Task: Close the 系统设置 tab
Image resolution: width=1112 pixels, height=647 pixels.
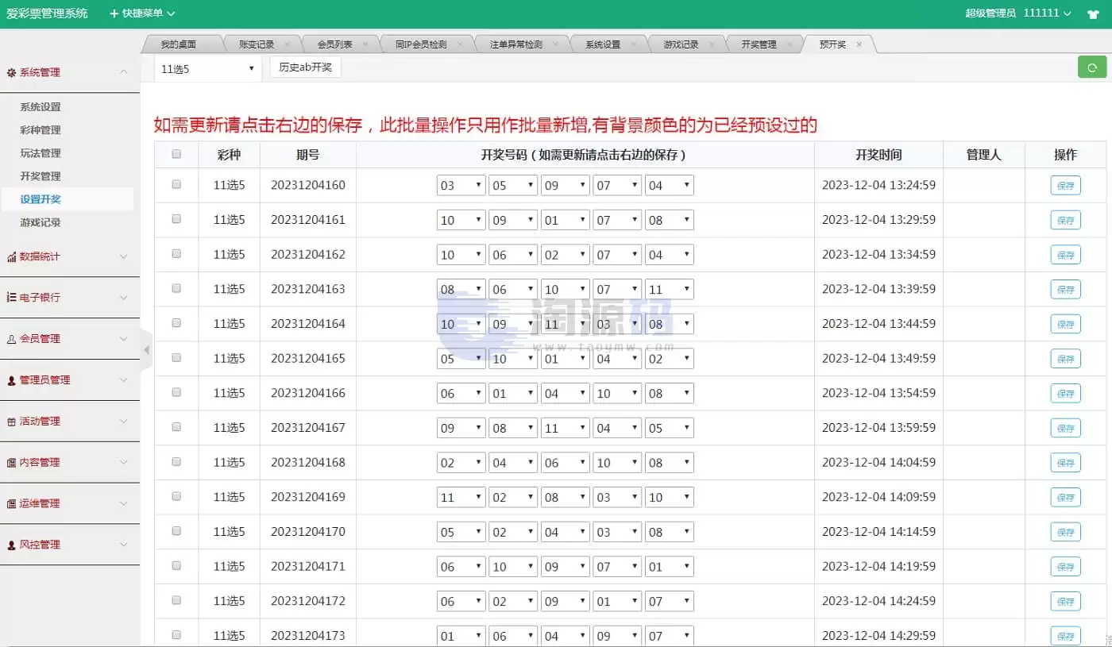Action: click(x=634, y=44)
